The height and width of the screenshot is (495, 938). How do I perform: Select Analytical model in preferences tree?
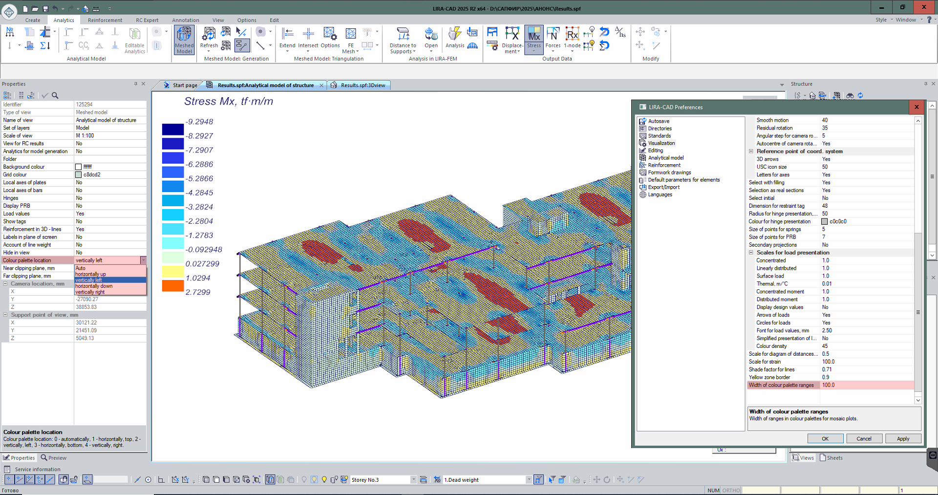(x=665, y=158)
